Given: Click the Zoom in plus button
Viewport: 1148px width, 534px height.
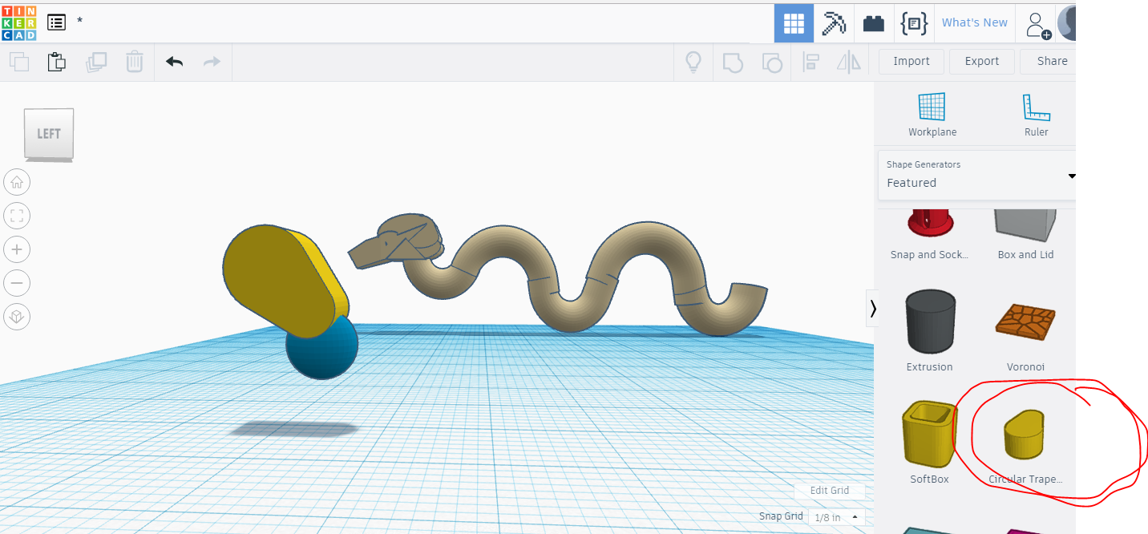Looking at the screenshot, I should (17, 249).
